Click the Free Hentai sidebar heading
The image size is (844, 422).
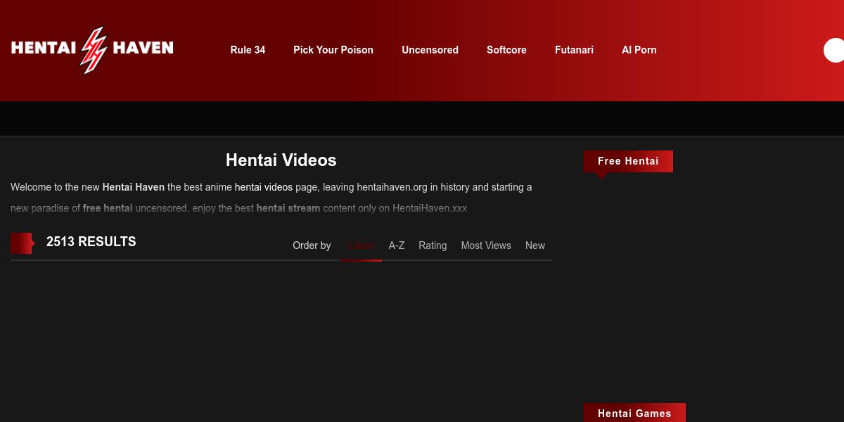[628, 161]
